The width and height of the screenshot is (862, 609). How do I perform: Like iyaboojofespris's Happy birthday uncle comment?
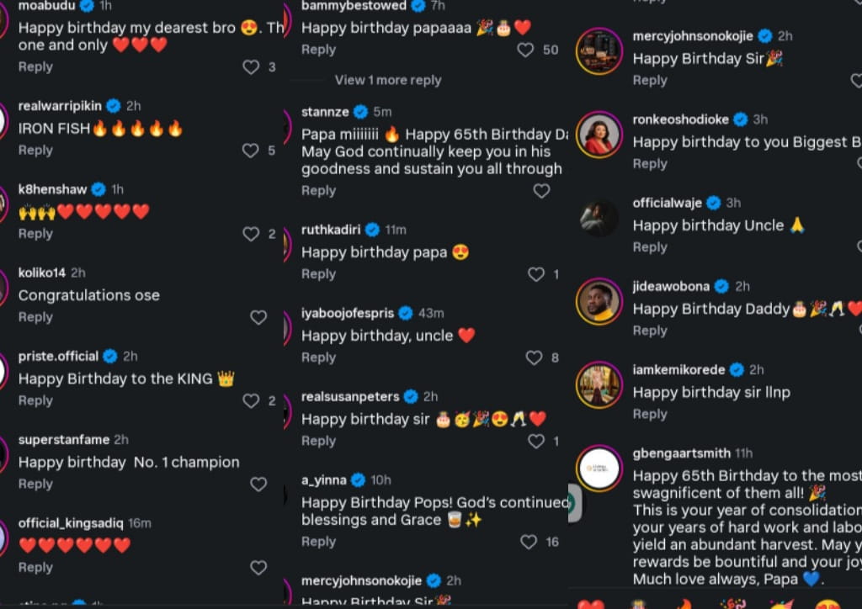pyautogui.click(x=534, y=357)
